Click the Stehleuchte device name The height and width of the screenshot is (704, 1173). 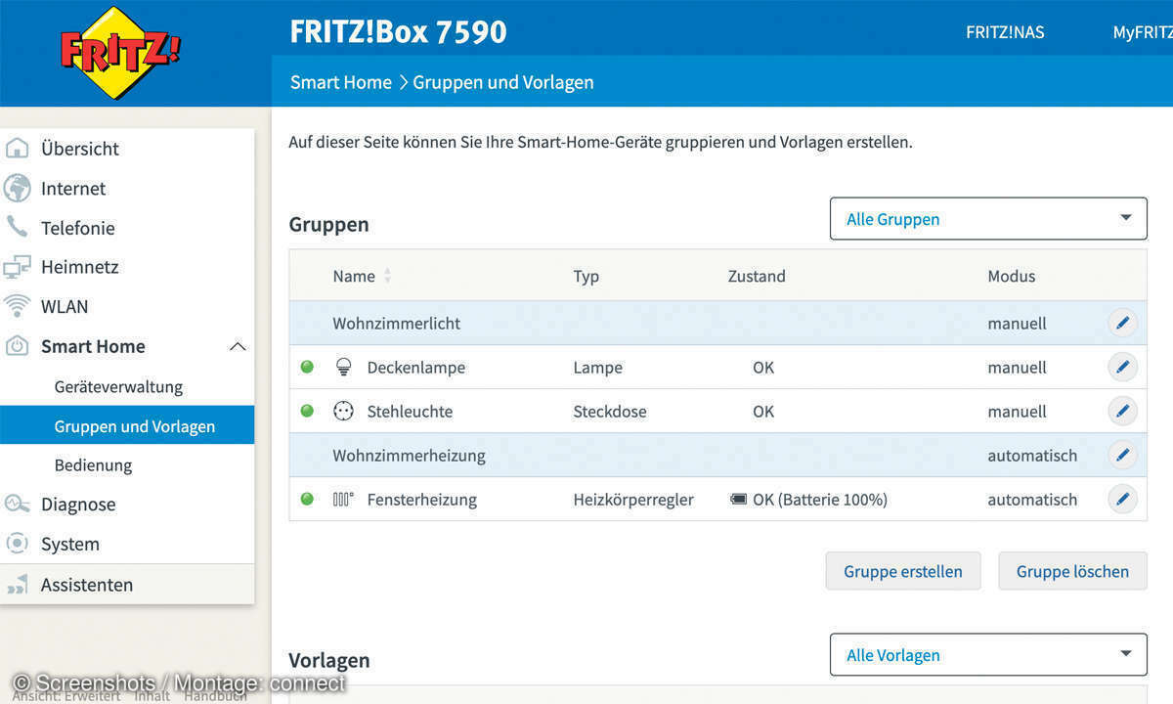[410, 412]
